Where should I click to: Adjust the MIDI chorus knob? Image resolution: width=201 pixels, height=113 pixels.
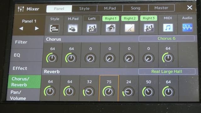click(168, 58)
